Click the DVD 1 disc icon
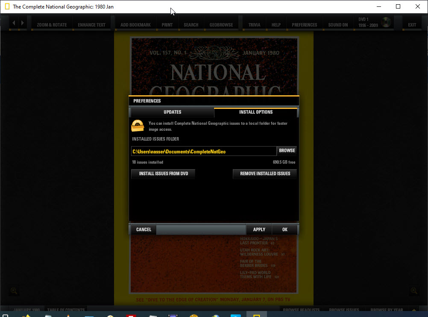 [x=386, y=22]
